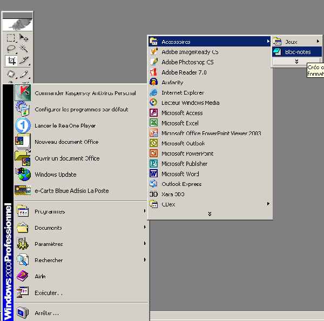
Task: Select the Magic Wand tool
Action: pos(24,49)
